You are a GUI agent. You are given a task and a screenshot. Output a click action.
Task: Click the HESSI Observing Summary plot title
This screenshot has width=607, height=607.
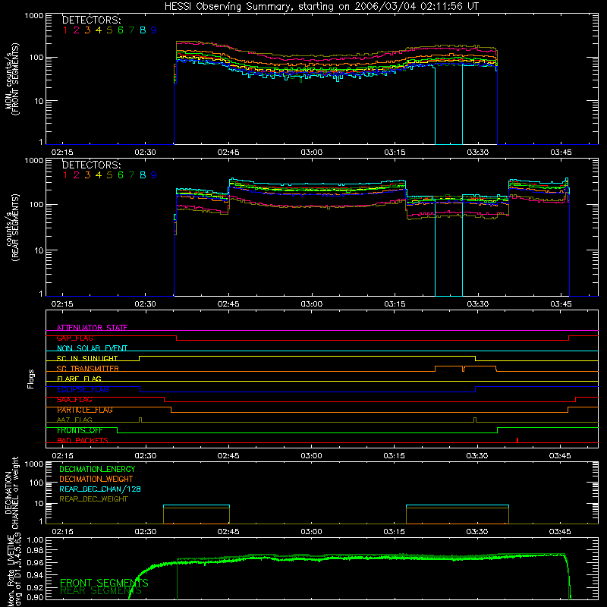pyautogui.click(x=322, y=7)
